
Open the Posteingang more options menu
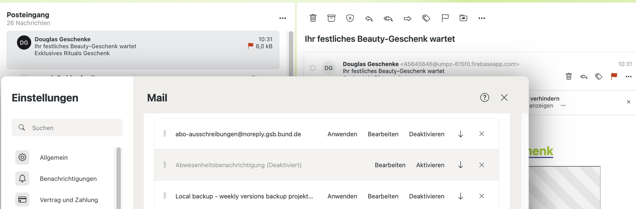(x=283, y=18)
